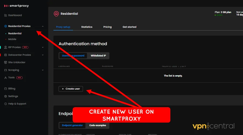Image resolution: width=243 pixels, height=135 pixels.
Task: Click the PASSWORD column header
Action: click(x=107, y=66)
